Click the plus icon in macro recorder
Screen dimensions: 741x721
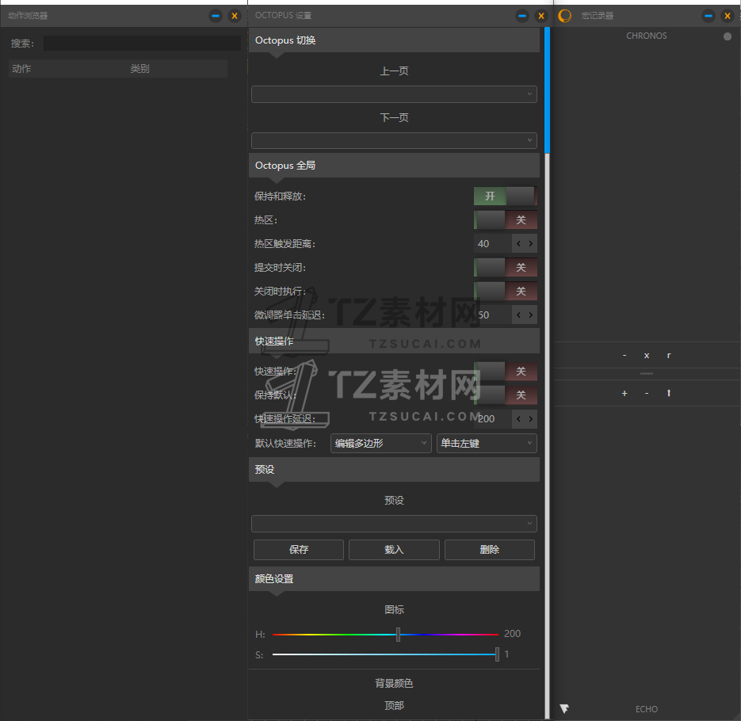625,393
